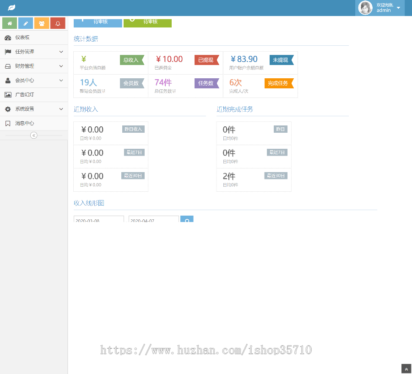Click the 最近7日 income label
Screen dimensions: 412x374
coord(134,152)
